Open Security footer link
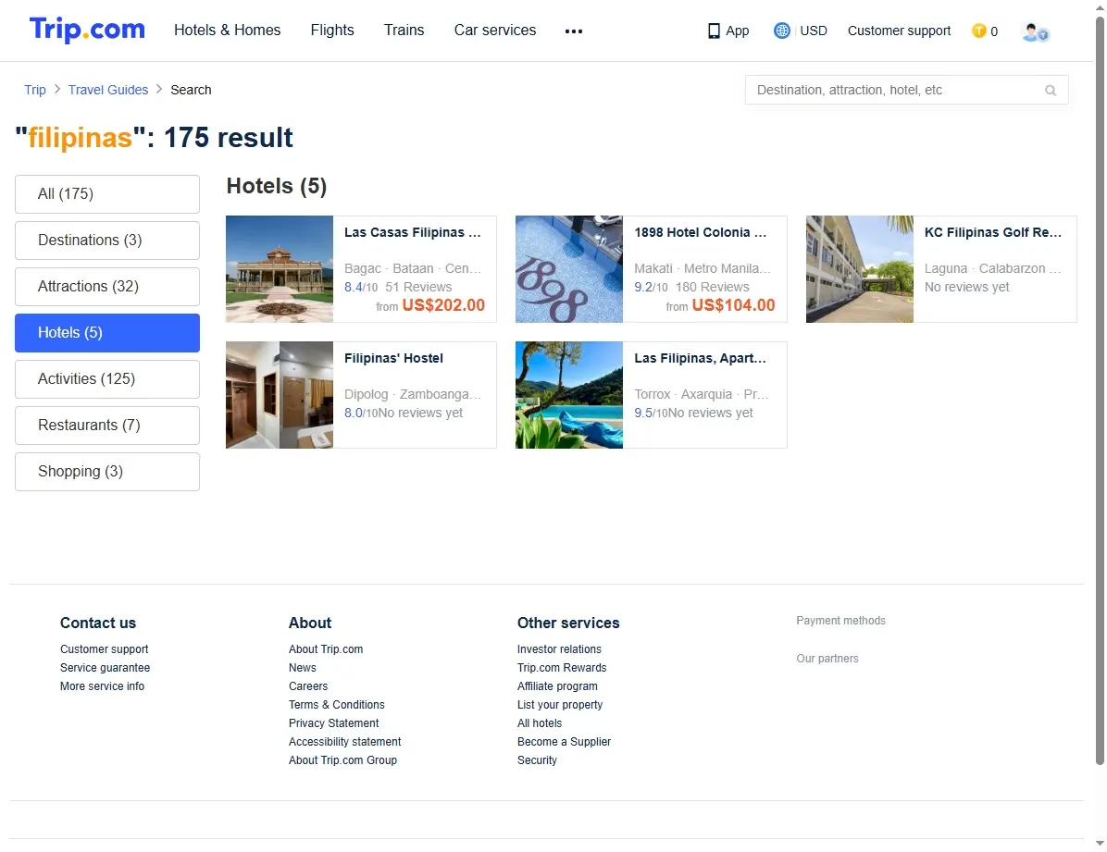Screen dimensions: 1107x852 coord(537,760)
